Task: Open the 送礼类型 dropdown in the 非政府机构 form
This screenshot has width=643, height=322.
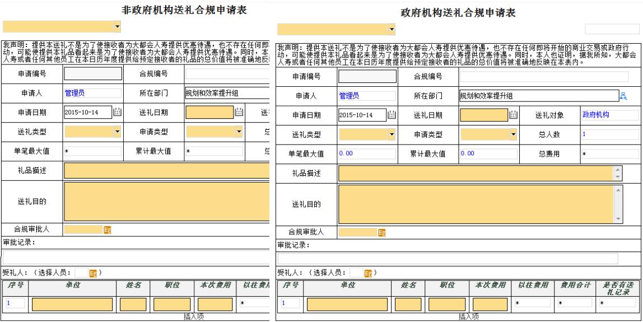Action: pos(117,132)
